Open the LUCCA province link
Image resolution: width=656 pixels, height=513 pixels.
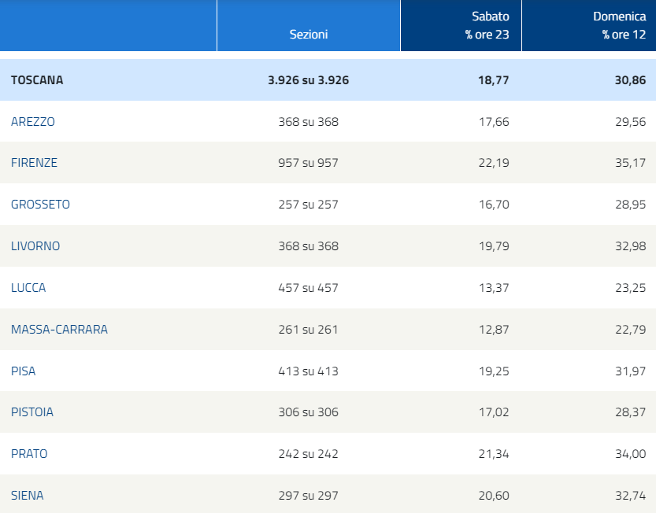click(x=28, y=288)
